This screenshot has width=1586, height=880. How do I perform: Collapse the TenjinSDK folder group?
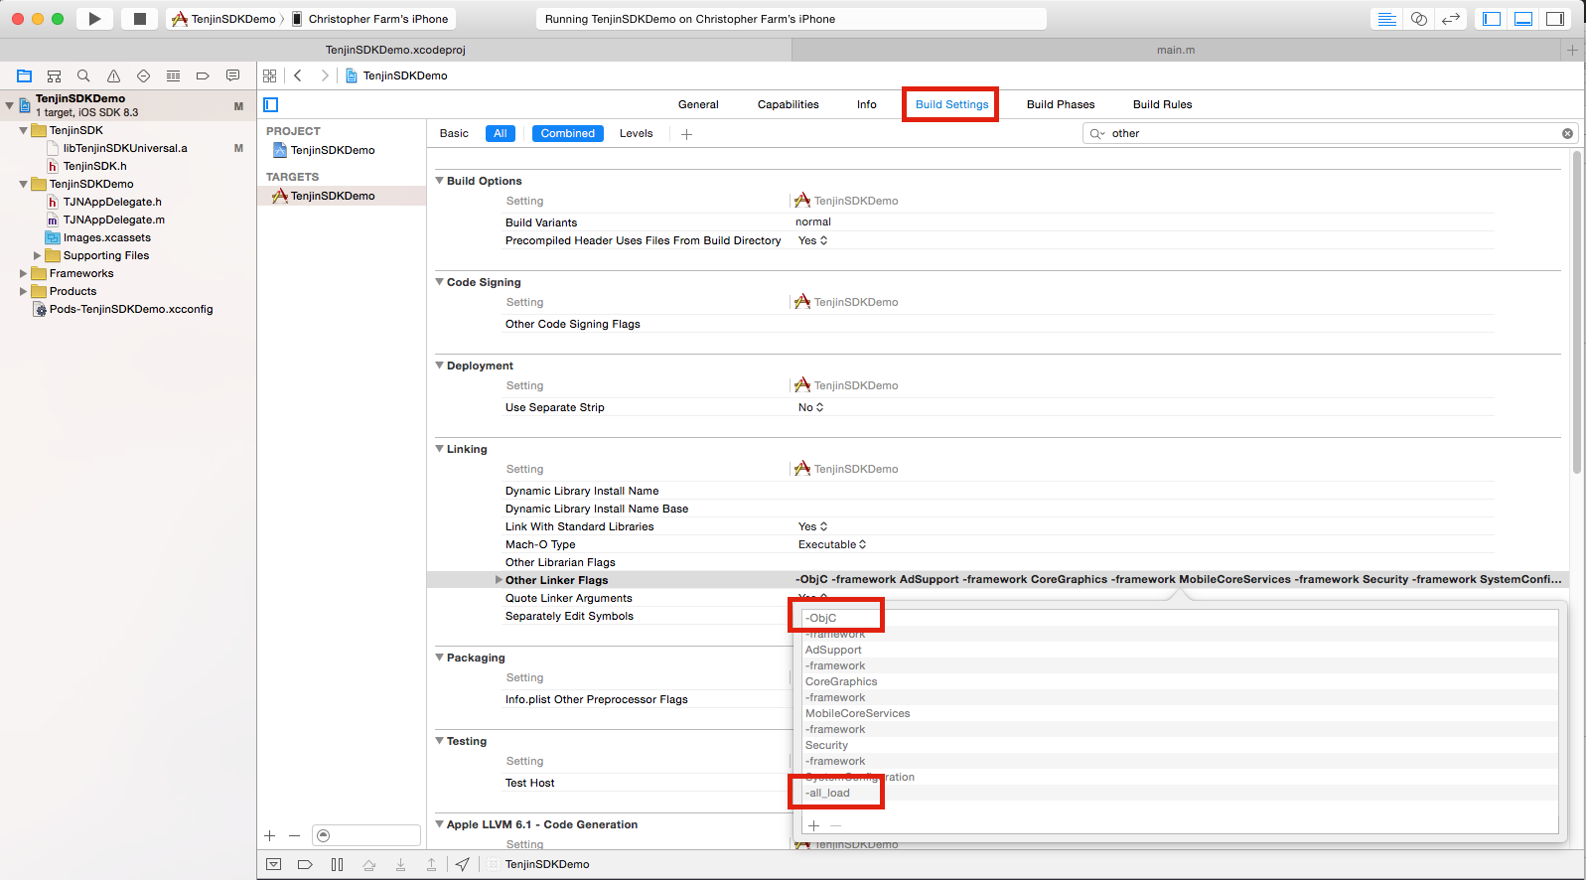point(24,130)
